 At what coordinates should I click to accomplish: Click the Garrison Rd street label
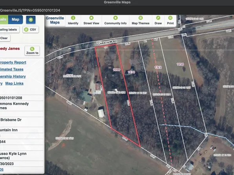108,42
